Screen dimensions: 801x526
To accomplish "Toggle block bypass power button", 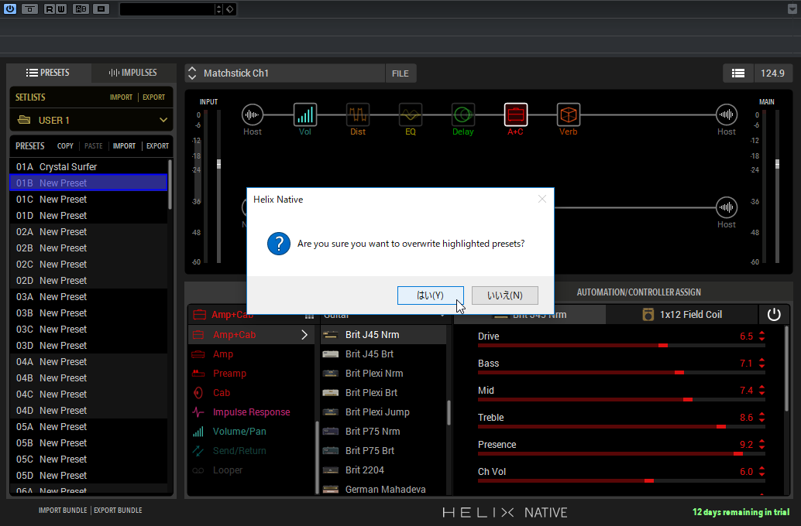I will pyautogui.click(x=774, y=314).
